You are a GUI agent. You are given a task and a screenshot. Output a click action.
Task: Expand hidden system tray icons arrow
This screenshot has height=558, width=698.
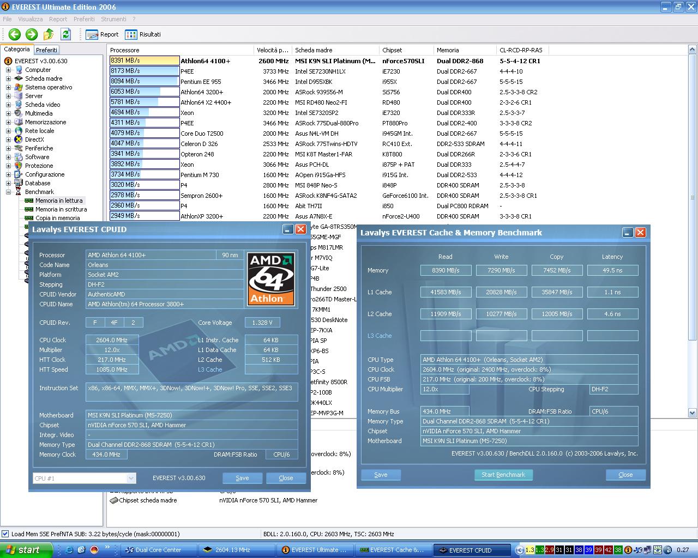pyautogui.click(x=520, y=550)
